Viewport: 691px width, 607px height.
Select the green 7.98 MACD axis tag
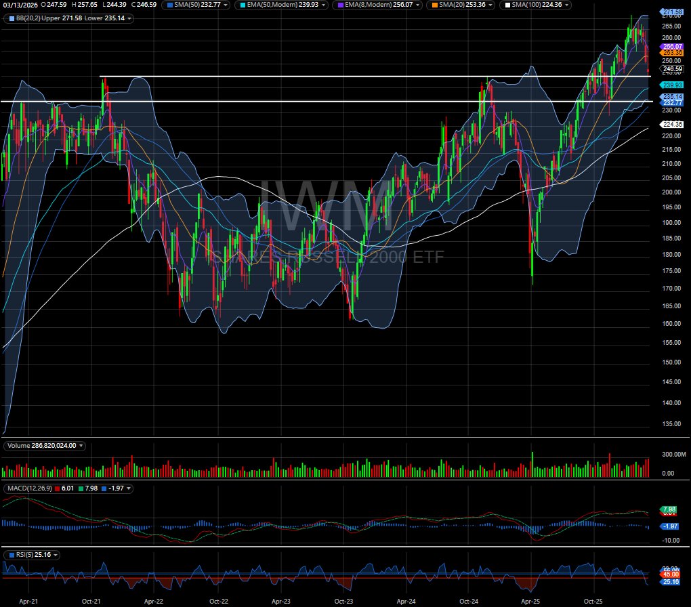point(669,509)
